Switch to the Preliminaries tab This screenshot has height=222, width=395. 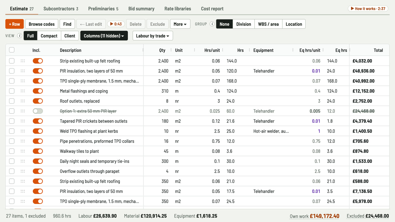point(103,9)
